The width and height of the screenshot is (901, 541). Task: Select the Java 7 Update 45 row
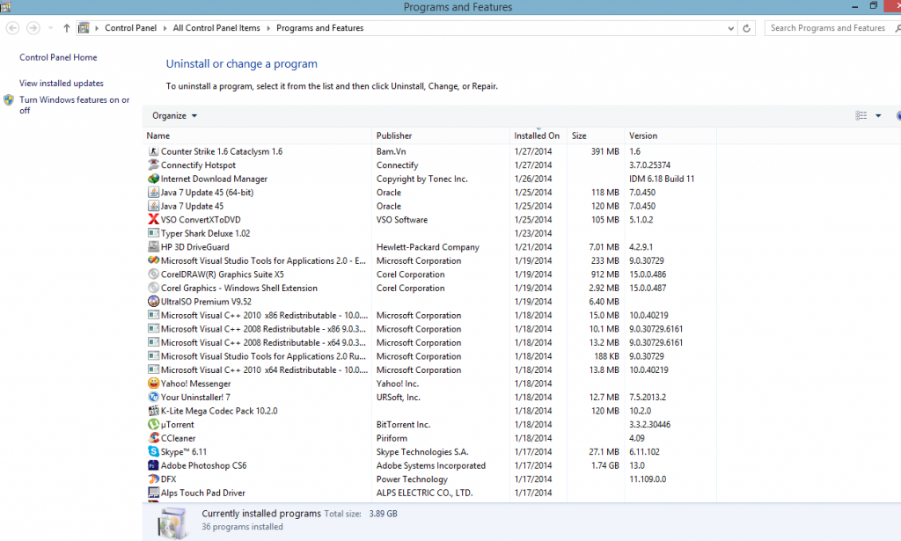(x=431, y=206)
